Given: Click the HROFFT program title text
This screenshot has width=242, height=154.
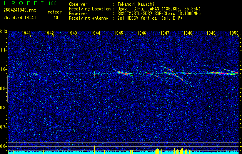Looking at the screenshot, I should point(24,3).
